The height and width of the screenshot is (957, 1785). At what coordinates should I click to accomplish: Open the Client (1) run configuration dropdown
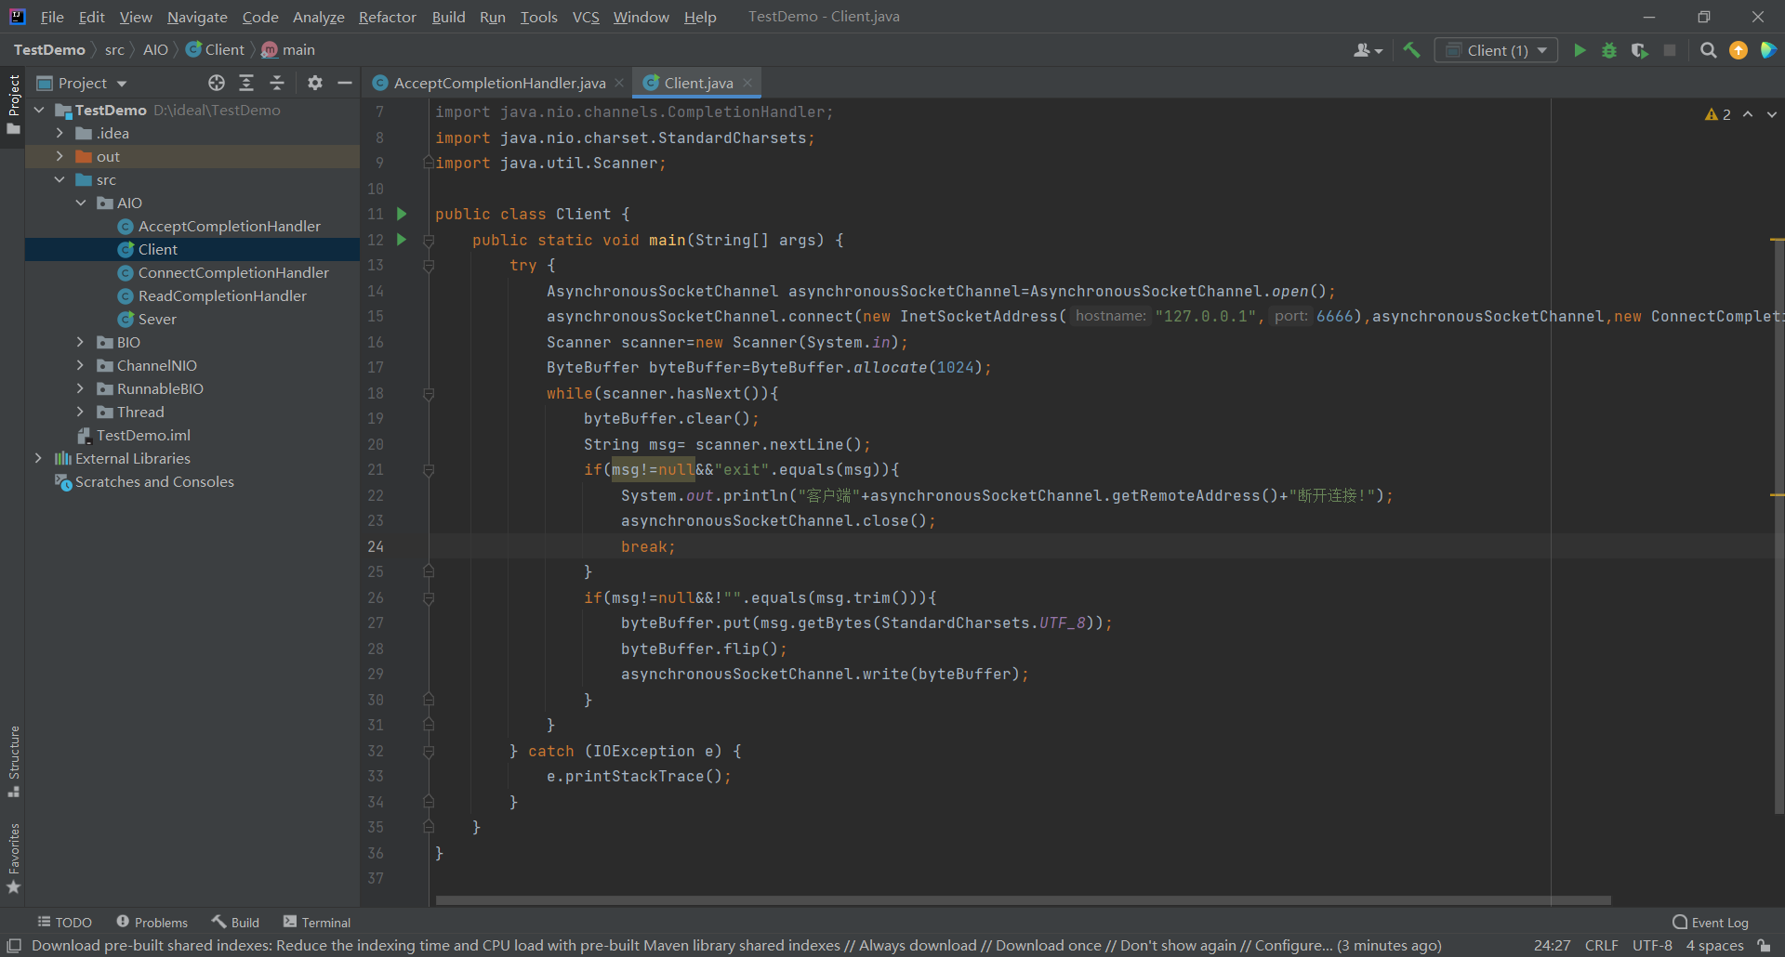[1496, 50]
